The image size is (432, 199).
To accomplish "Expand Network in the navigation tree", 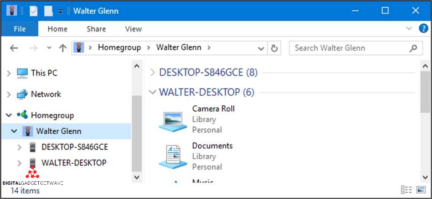I will pyautogui.click(x=8, y=94).
